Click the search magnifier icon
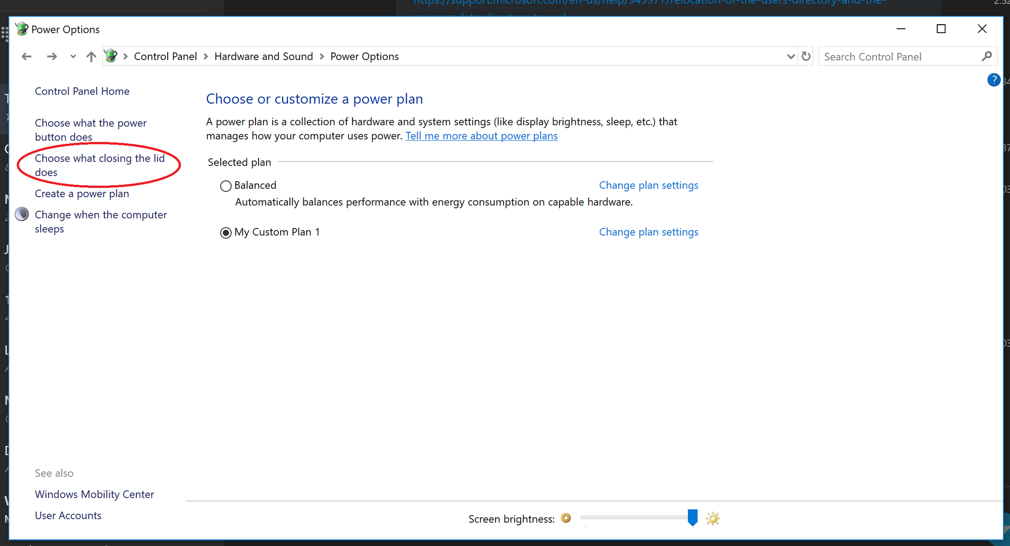This screenshot has height=546, width=1010. click(x=987, y=56)
